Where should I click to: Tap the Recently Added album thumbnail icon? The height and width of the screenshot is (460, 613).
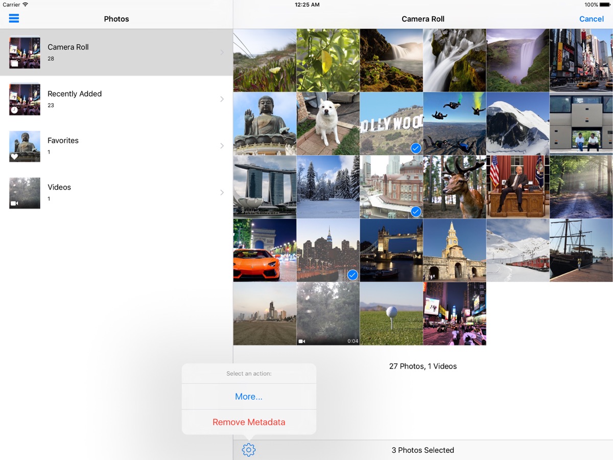[25, 99]
